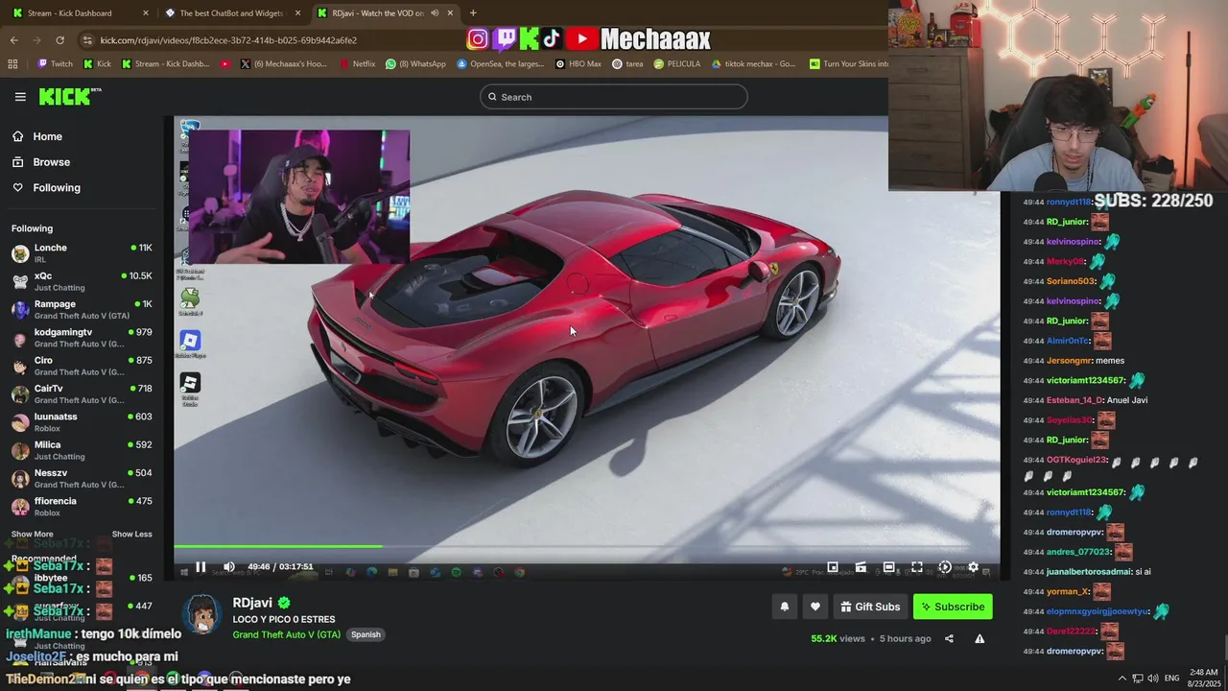Click chat username Jersongmr

tap(1068, 361)
